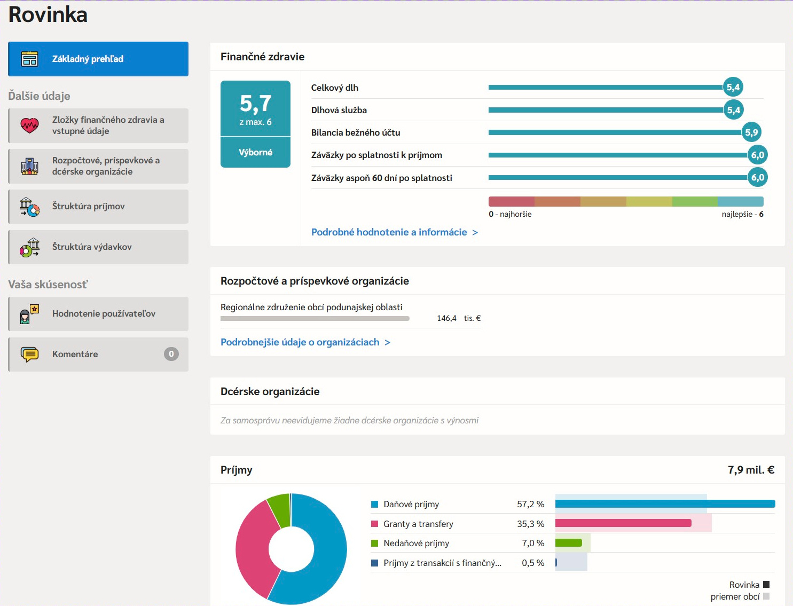Click the Štruktúra výdavkov pie chart icon
793x606 pixels.
(x=29, y=247)
